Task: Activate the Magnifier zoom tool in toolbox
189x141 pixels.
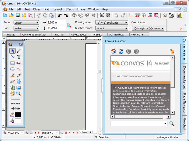Action: [x=19, y=93]
